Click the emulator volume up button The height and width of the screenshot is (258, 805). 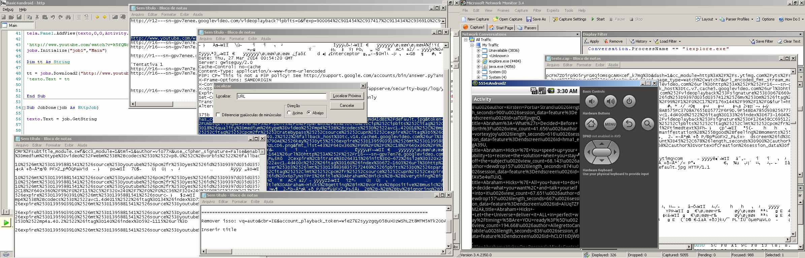[x=610, y=101]
